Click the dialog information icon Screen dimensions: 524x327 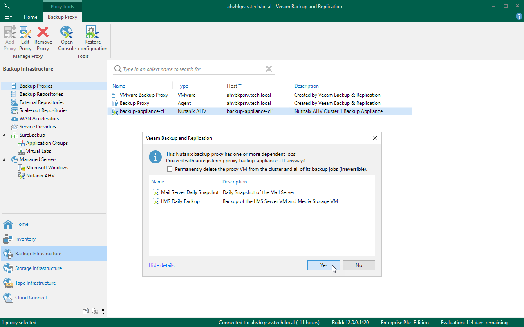pos(155,157)
